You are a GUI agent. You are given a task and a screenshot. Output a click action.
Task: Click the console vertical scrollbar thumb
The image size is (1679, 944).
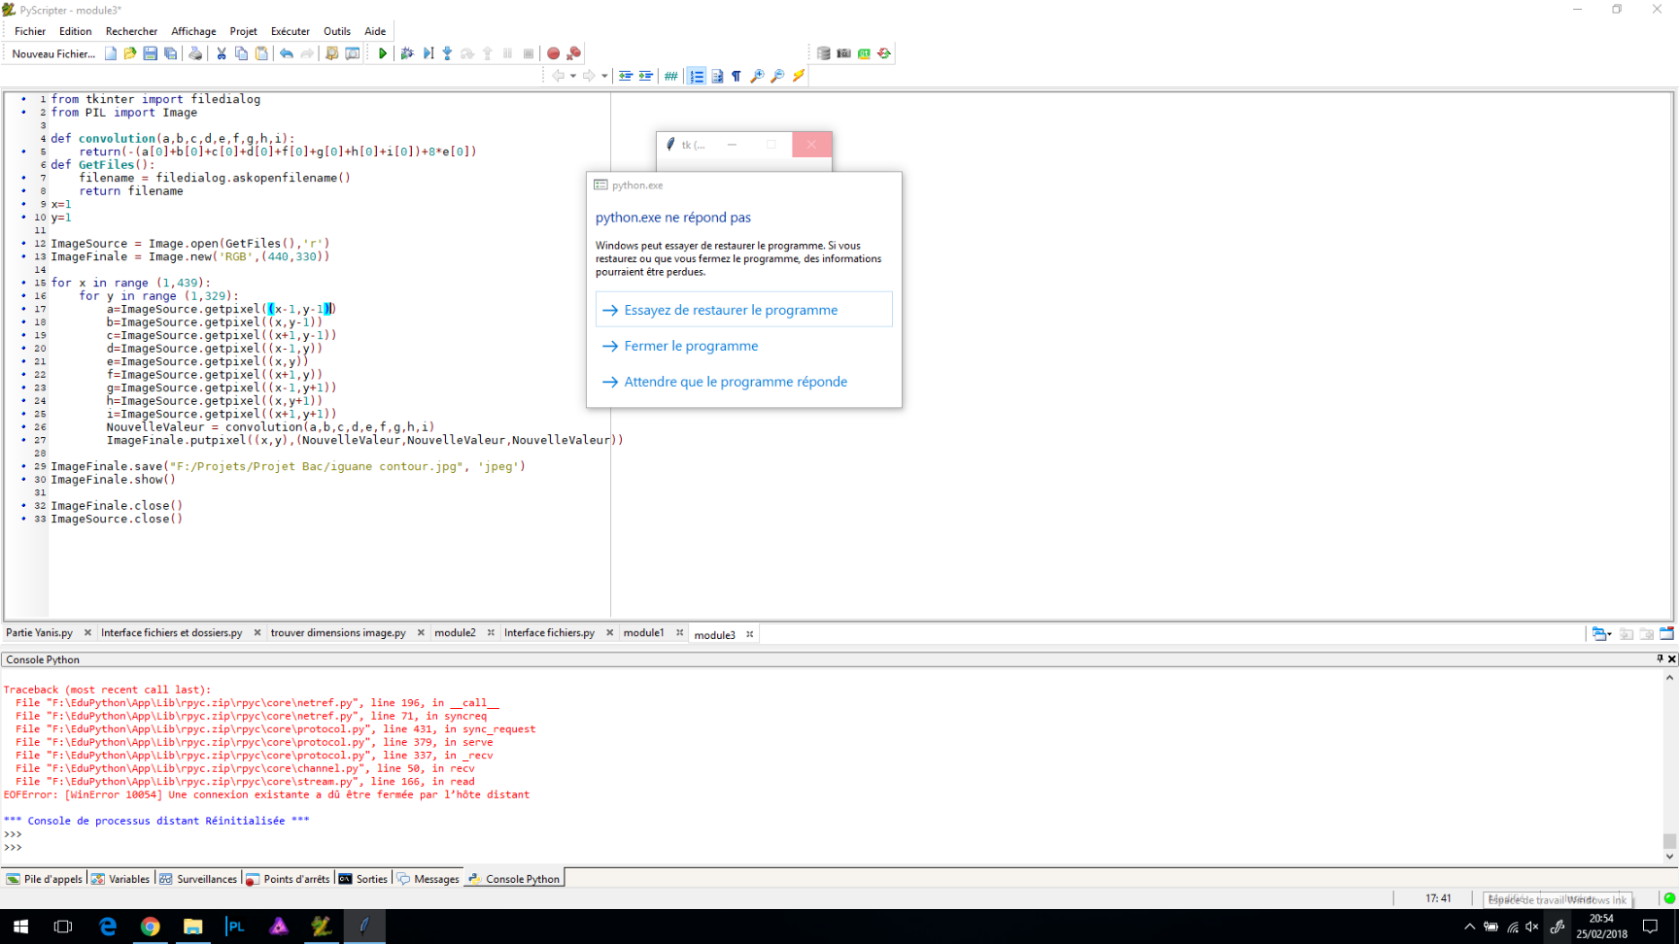(x=1669, y=841)
